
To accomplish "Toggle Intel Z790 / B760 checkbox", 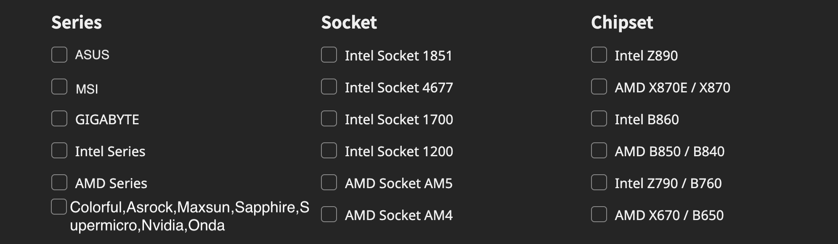I will pos(599,183).
